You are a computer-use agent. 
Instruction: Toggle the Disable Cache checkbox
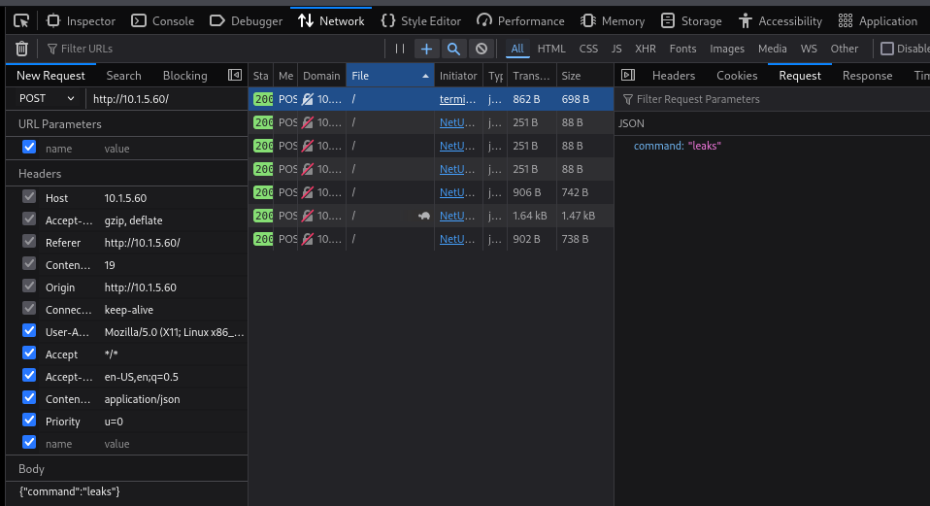pos(886,49)
